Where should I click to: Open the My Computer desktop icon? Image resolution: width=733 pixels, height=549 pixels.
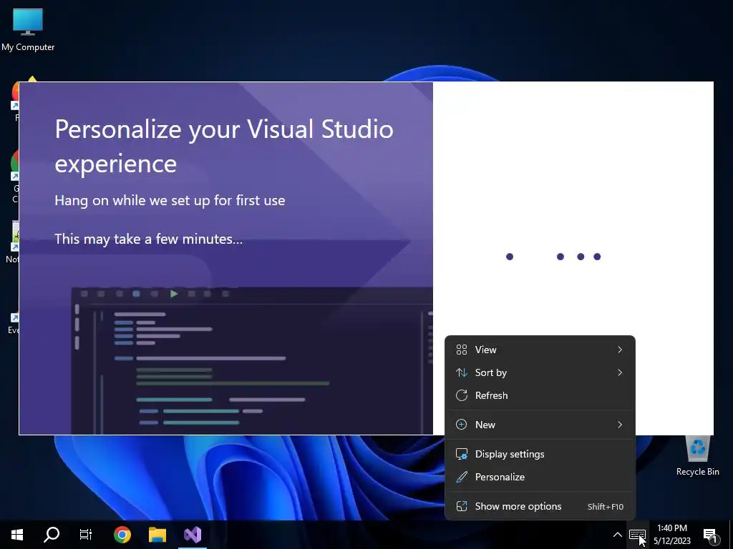28,30
